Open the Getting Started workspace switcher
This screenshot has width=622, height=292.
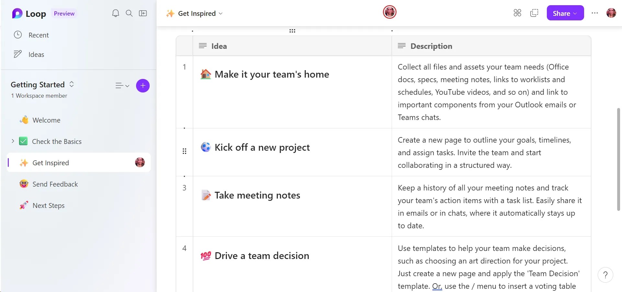(x=72, y=84)
